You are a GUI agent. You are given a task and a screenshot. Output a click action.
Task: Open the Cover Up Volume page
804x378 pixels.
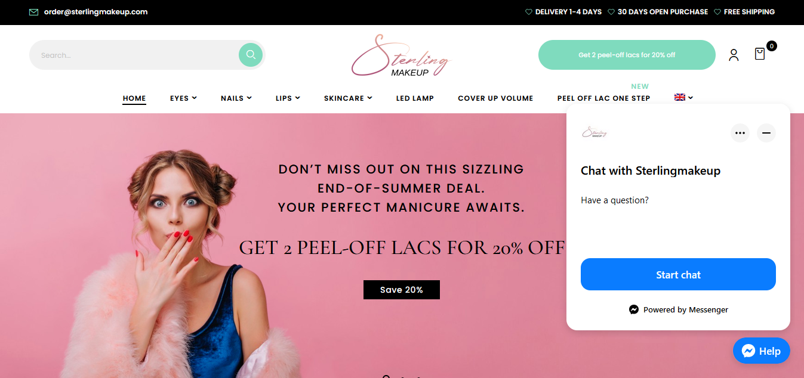coord(495,98)
